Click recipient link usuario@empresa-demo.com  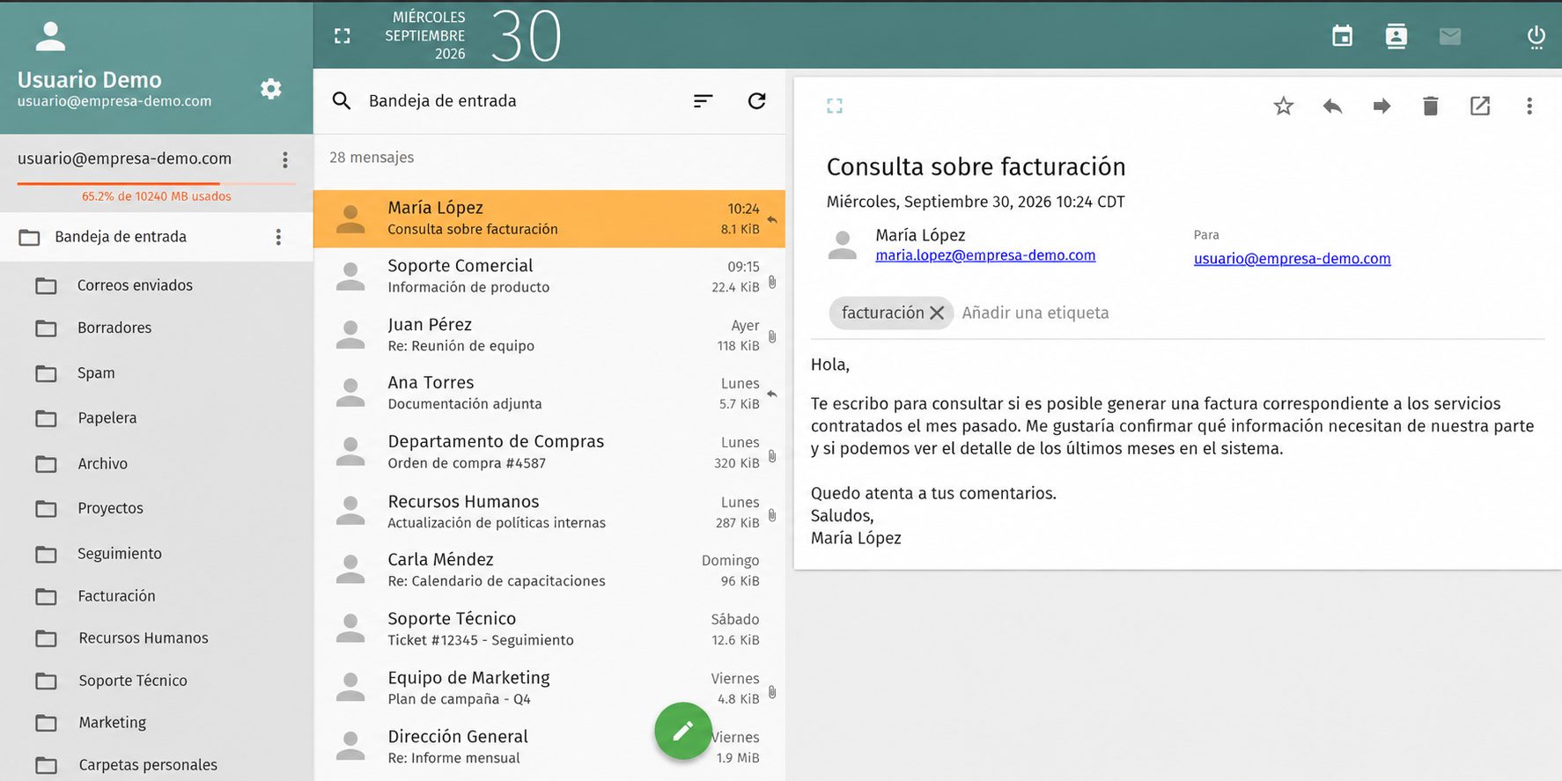coord(1292,259)
